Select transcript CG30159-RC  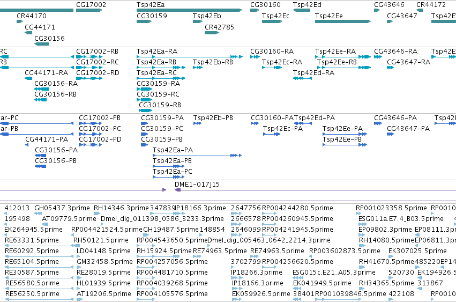158,94
